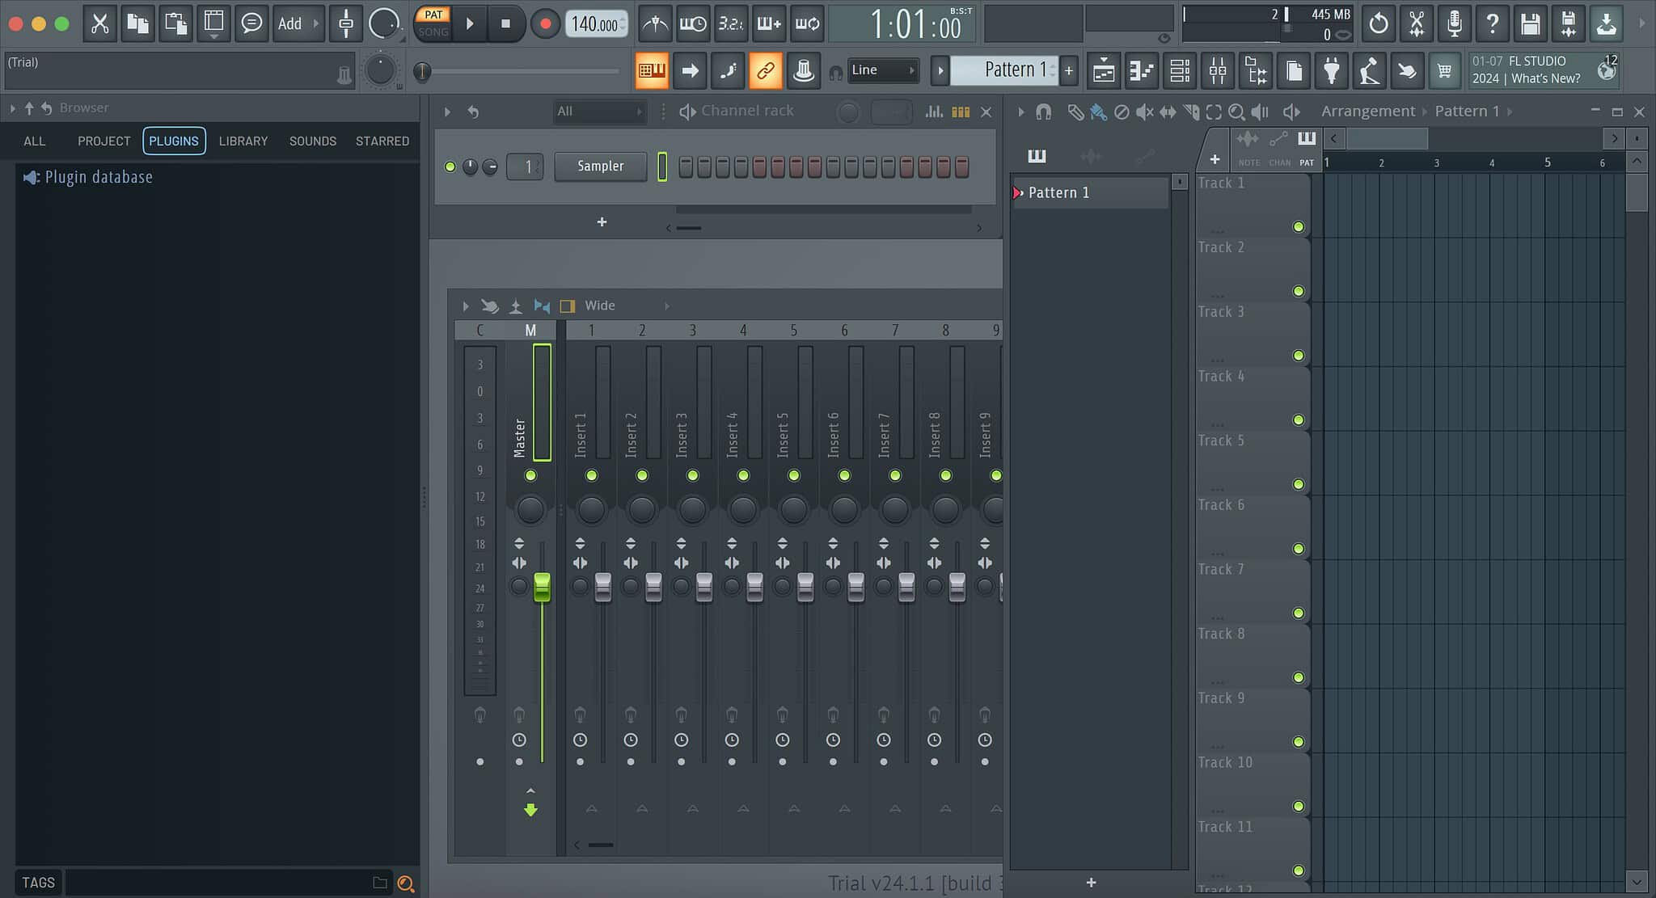This screenshot has width=1656, height=898.
Task: Open the Line snap dropdown
Action: [881, 70]
